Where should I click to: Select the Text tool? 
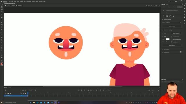coord(2,34)
